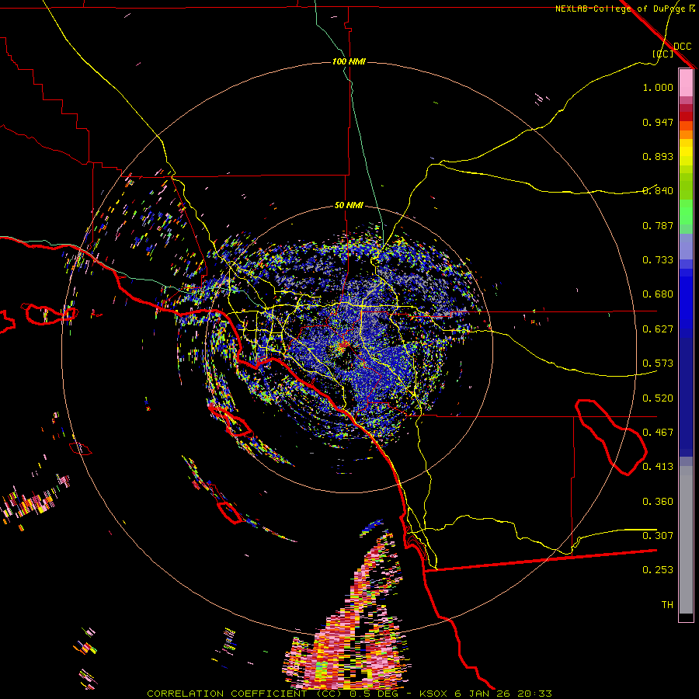This screenshot has width=699, height=699.
Task: Click the 0.360 legend value
Action: 658,502
